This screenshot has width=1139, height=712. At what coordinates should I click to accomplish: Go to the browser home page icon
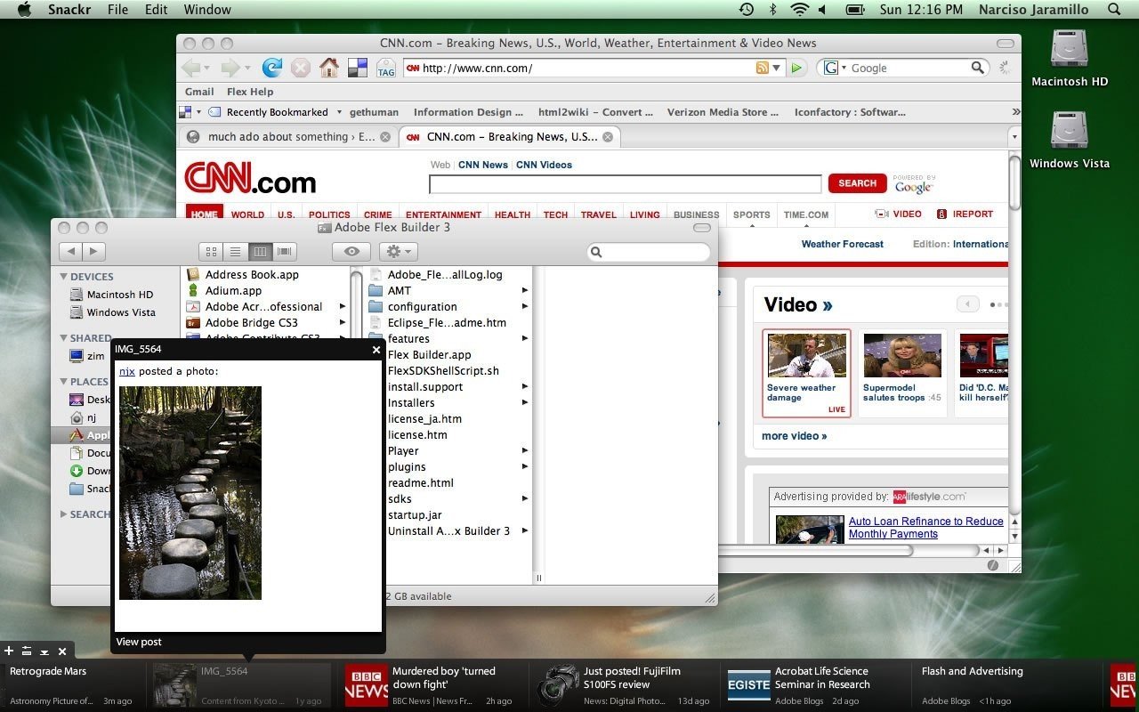329,68
